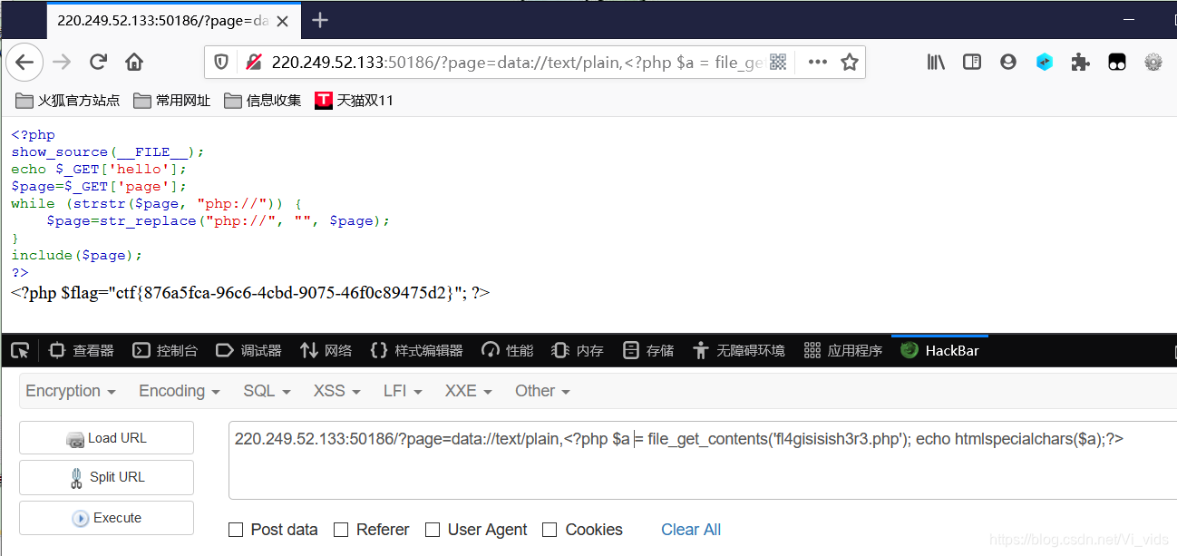Click the Load URL button
The height and width of the screenshot is (556, 1177).
(x=106, y=438)
